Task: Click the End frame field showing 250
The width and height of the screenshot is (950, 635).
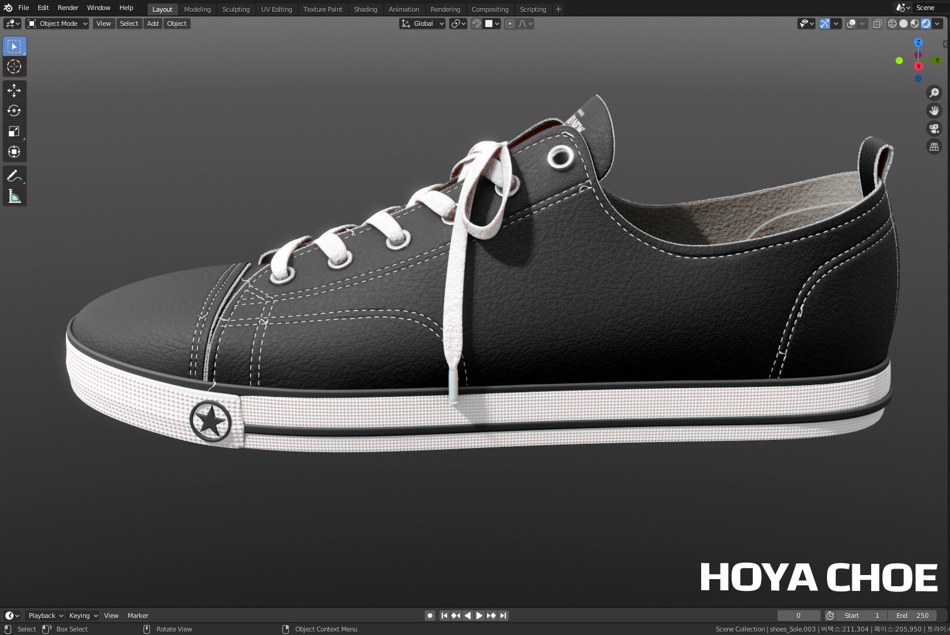Action: [912, 616]
